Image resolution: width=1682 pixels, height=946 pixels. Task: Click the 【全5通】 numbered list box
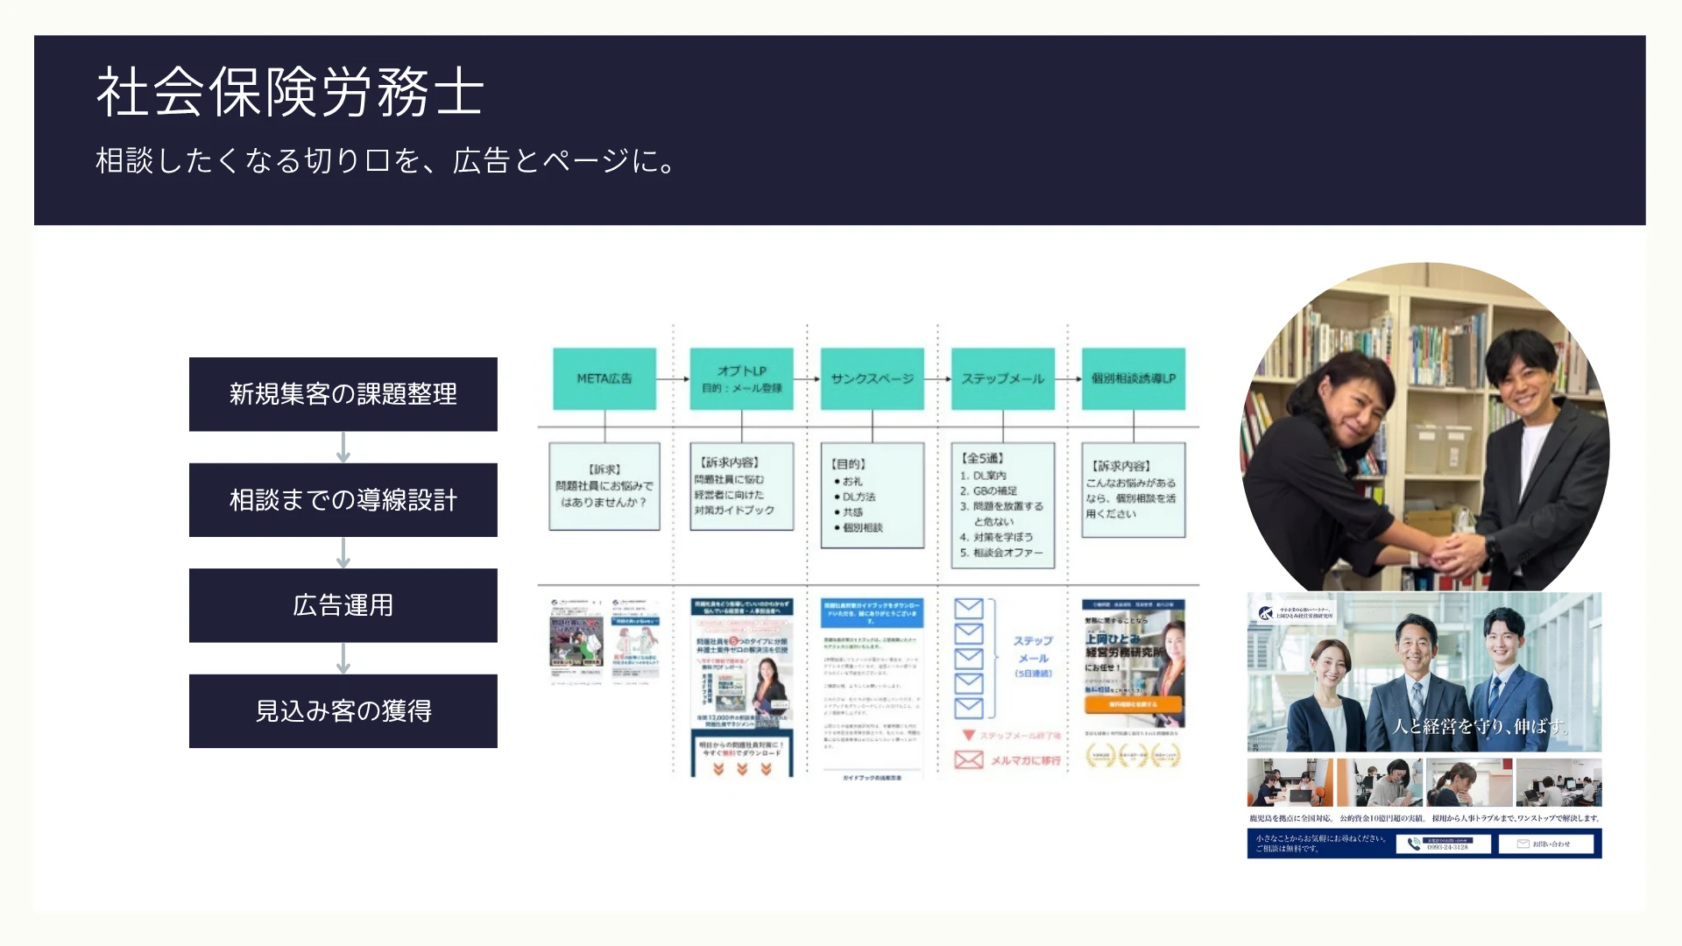pos(1003,505)
